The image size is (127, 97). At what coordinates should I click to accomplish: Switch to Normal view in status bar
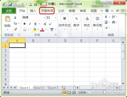(65, 92)
